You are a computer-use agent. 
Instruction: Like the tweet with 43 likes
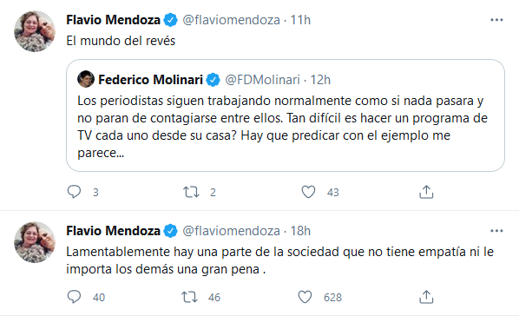tap(308, 192)
